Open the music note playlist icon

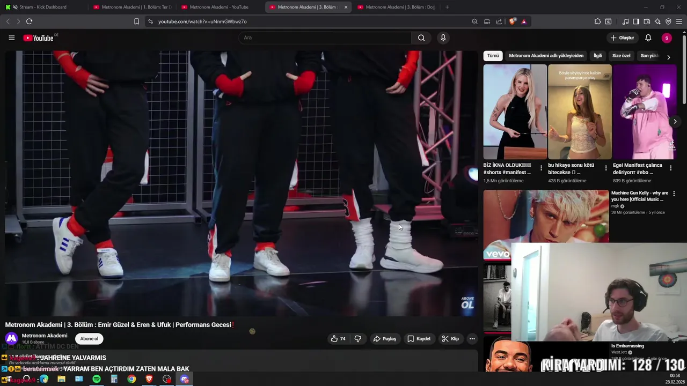(x=625, y=21)
